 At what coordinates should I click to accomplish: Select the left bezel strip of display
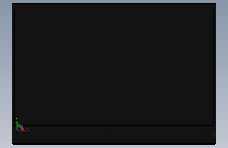click(13, 68)
